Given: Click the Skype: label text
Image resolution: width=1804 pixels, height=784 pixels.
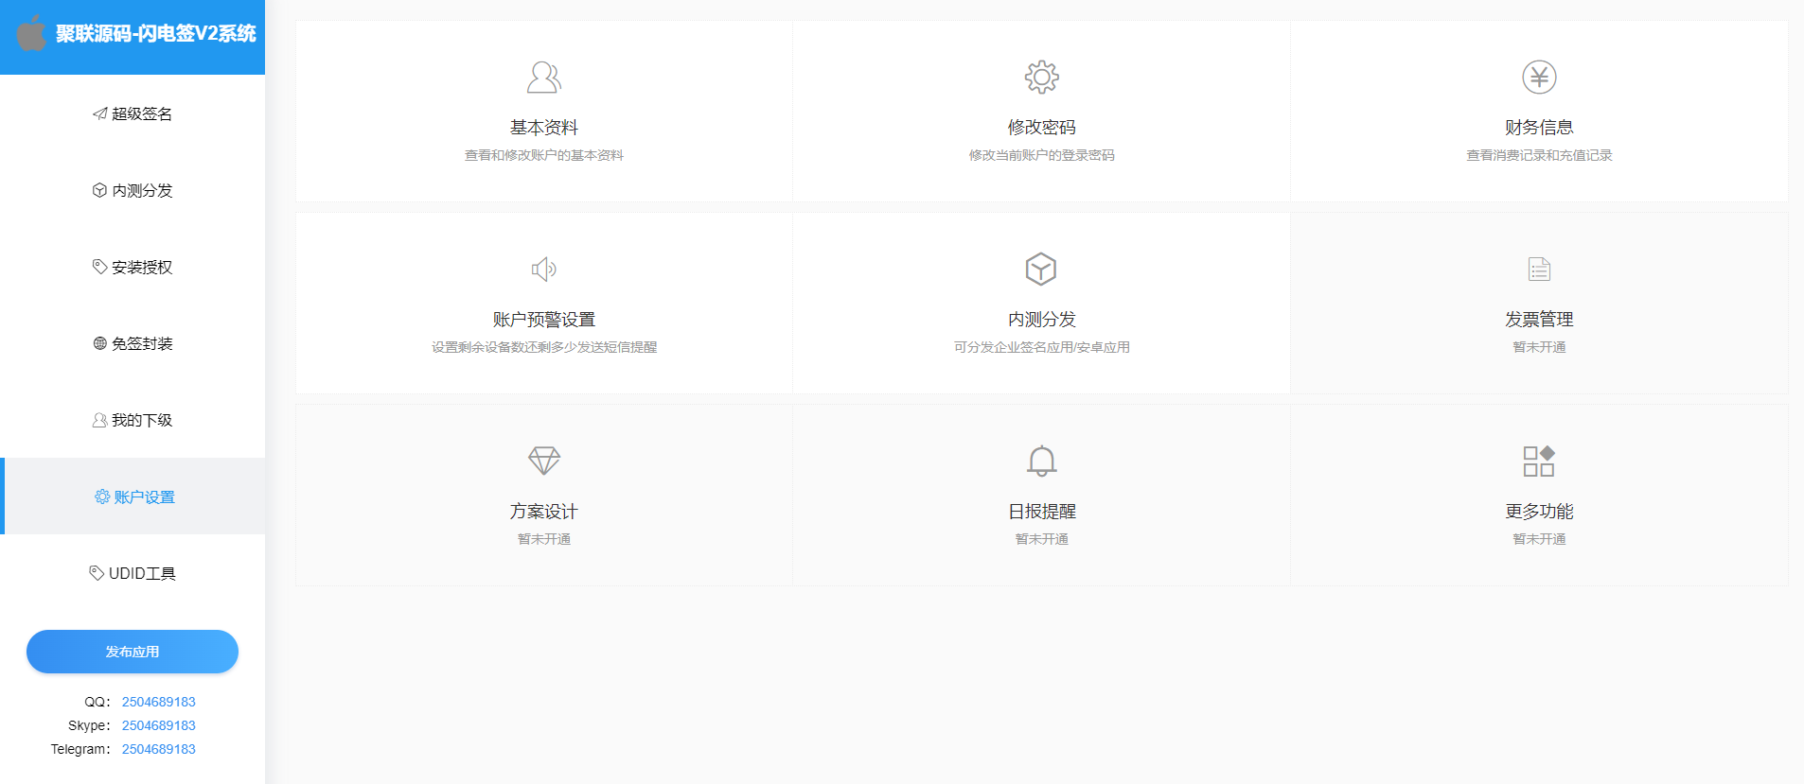Looking at the screenshot, I should [x=89, y=725].
